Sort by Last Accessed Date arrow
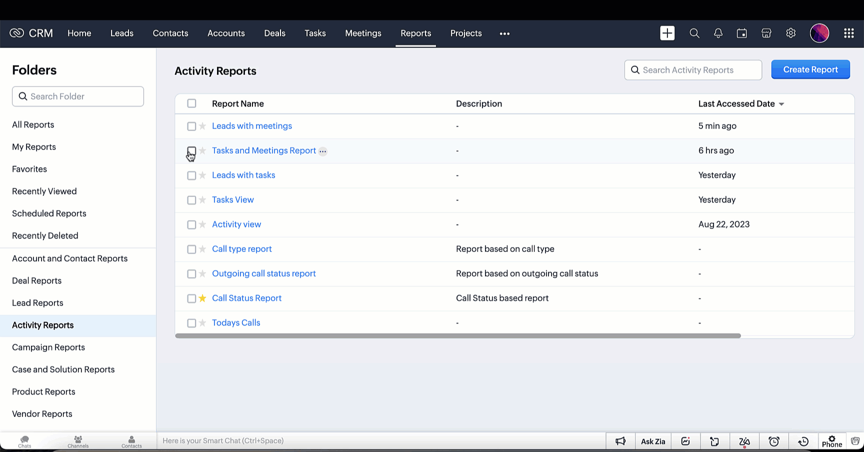 [781, 104]
